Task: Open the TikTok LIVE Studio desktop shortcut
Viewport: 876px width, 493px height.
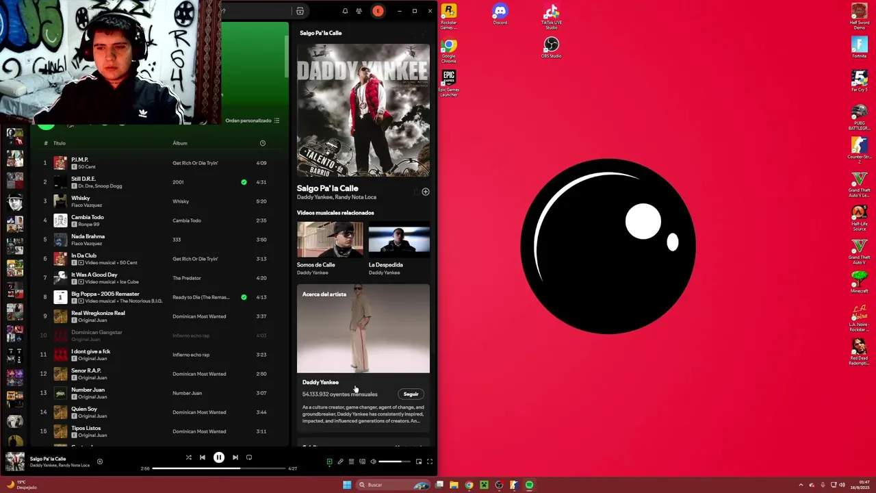Action: tap(552, 16)
